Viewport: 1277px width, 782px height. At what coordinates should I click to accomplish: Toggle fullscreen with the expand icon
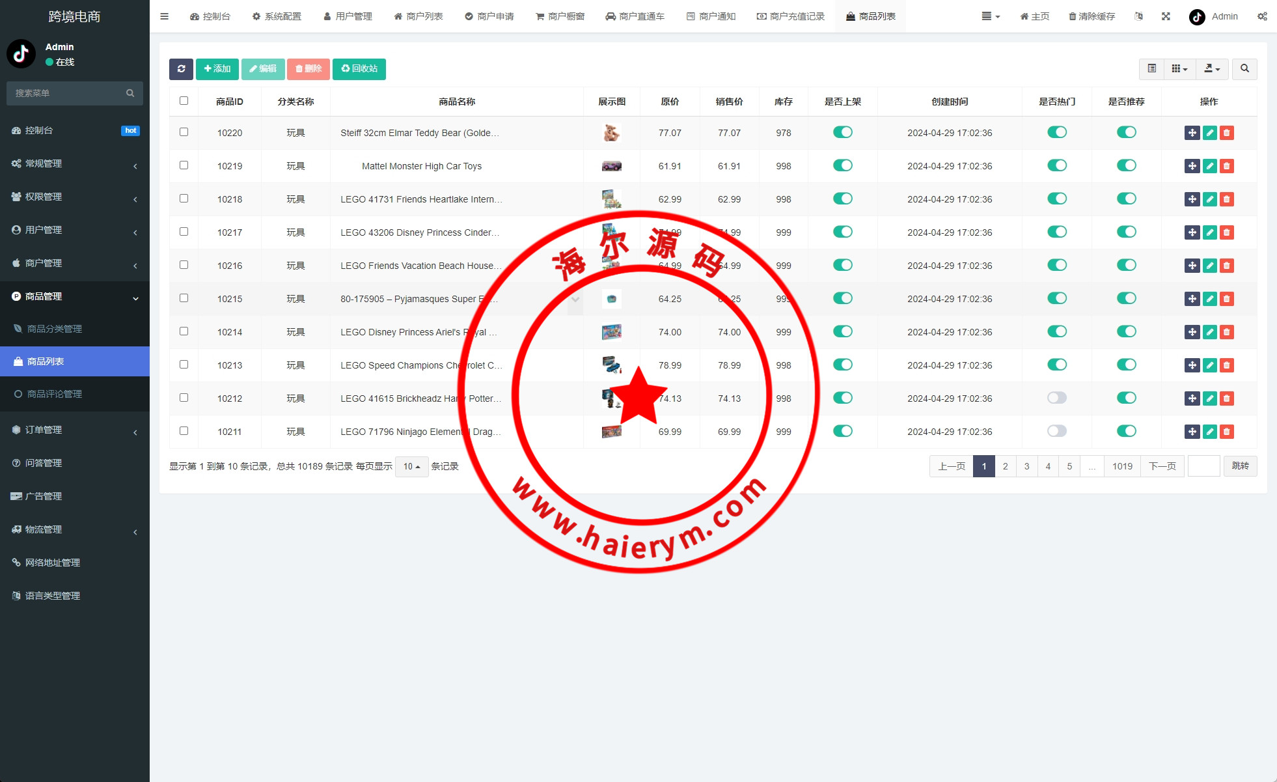tap(1166, 16)
